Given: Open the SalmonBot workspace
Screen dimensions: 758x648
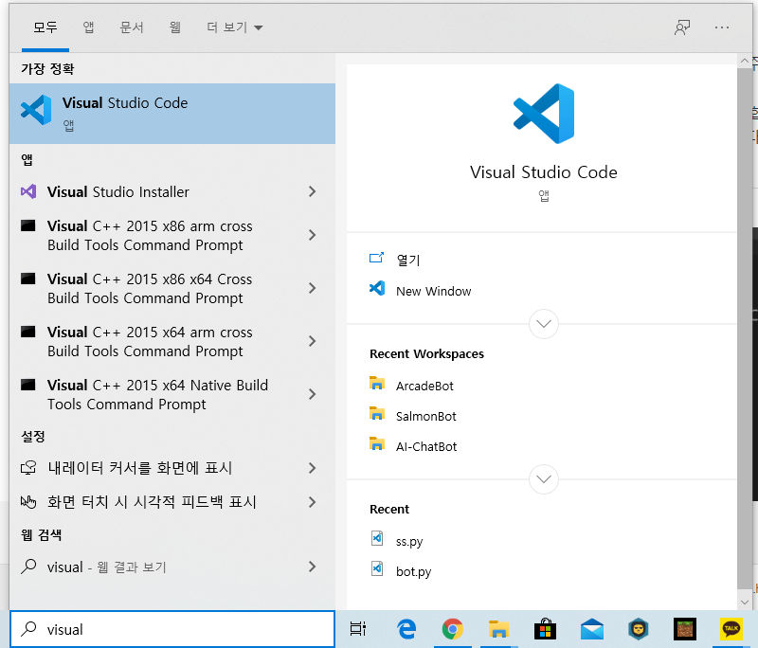Looking at the screenshot, I should pyautogui.click(x=425, y=416).
